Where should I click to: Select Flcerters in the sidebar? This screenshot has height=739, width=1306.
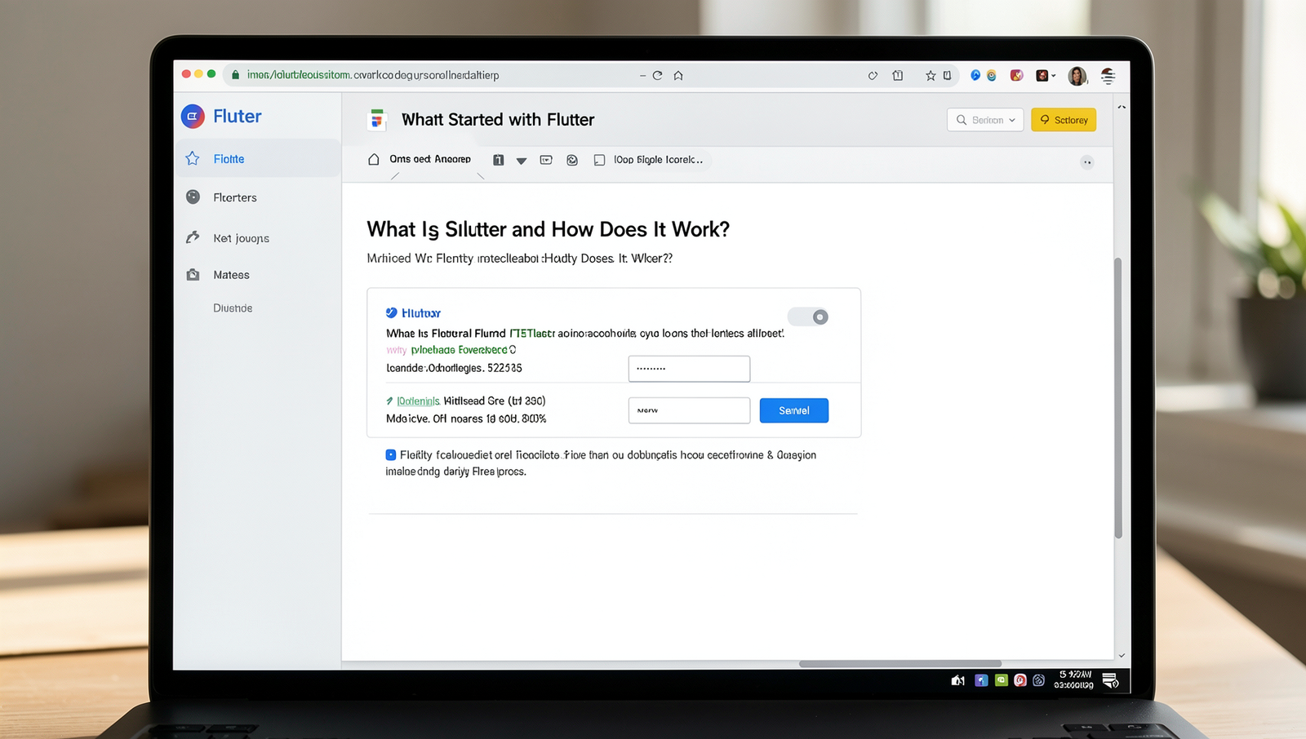(235, 197)
